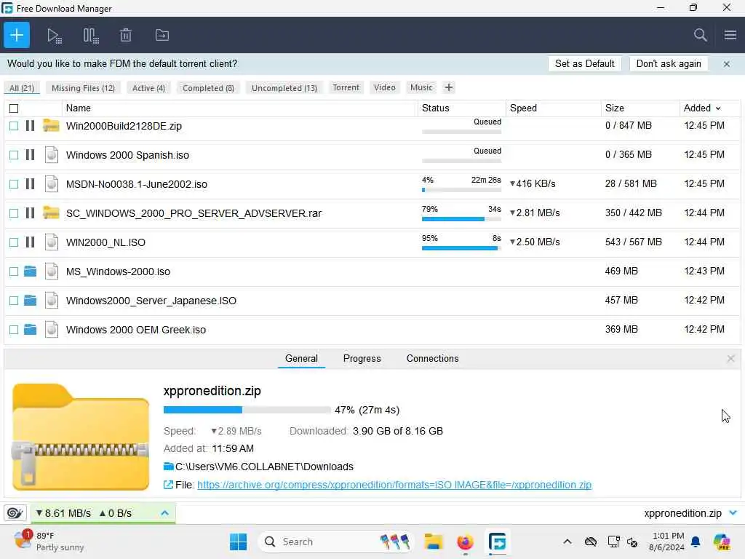Click folder icon of SC_WINDOWS_2000_PRO_SERVER_ADVSERVER.rar
Viewport: 745px width, 559px height.
point(52,213)
